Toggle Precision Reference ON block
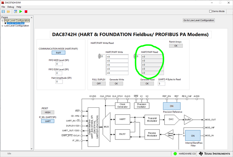 click(x=172, y=106)
